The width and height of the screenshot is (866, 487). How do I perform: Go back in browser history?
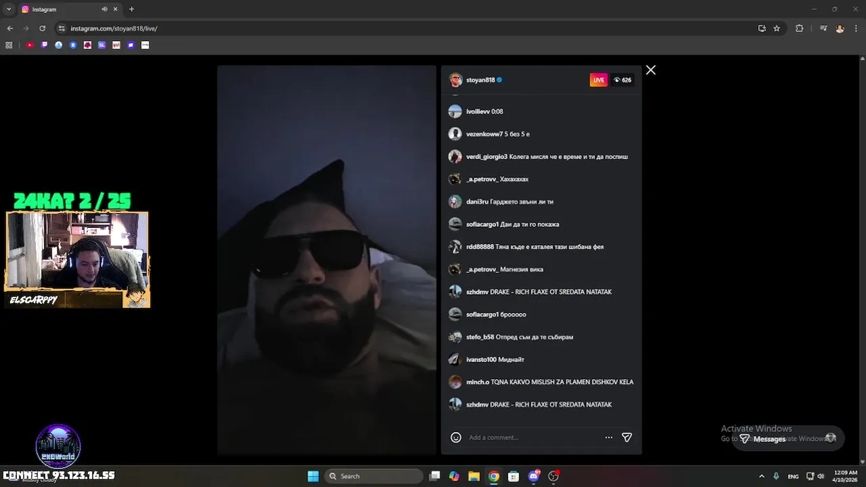(9, 28)
